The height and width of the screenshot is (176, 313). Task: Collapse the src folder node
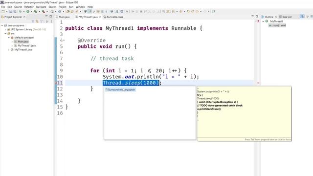[5, 34]
